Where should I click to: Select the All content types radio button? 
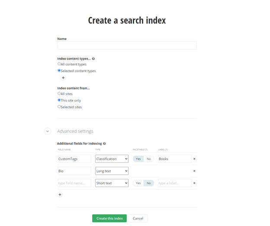click(59, 64)
